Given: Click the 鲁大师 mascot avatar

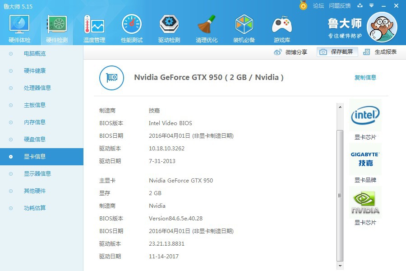Looking at the screenshot, I should [382, 27].
